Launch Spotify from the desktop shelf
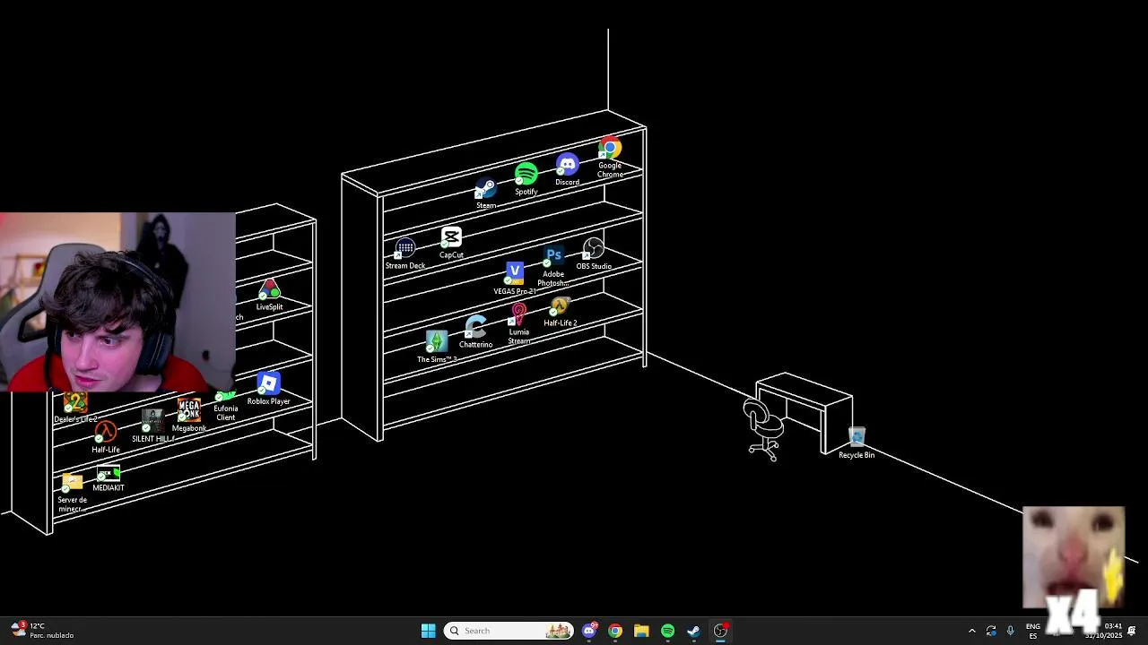Viewport: 1148px width, 645px height. 526,179
